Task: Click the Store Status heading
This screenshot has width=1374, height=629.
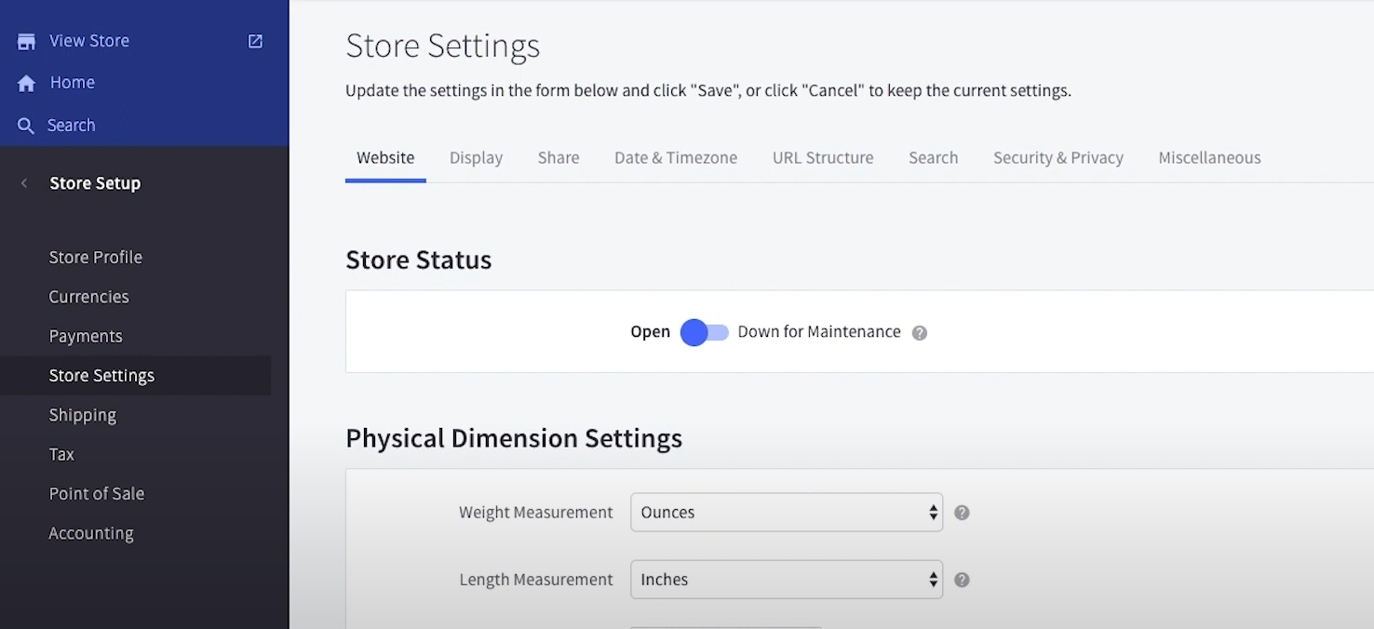Action: click(418, 260)
